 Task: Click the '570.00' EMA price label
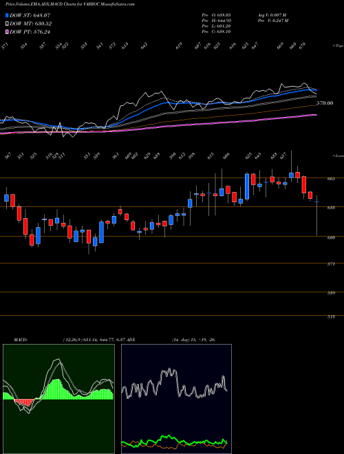coord(325,103)
